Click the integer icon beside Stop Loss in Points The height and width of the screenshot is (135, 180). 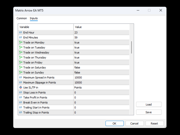[20, 92]
